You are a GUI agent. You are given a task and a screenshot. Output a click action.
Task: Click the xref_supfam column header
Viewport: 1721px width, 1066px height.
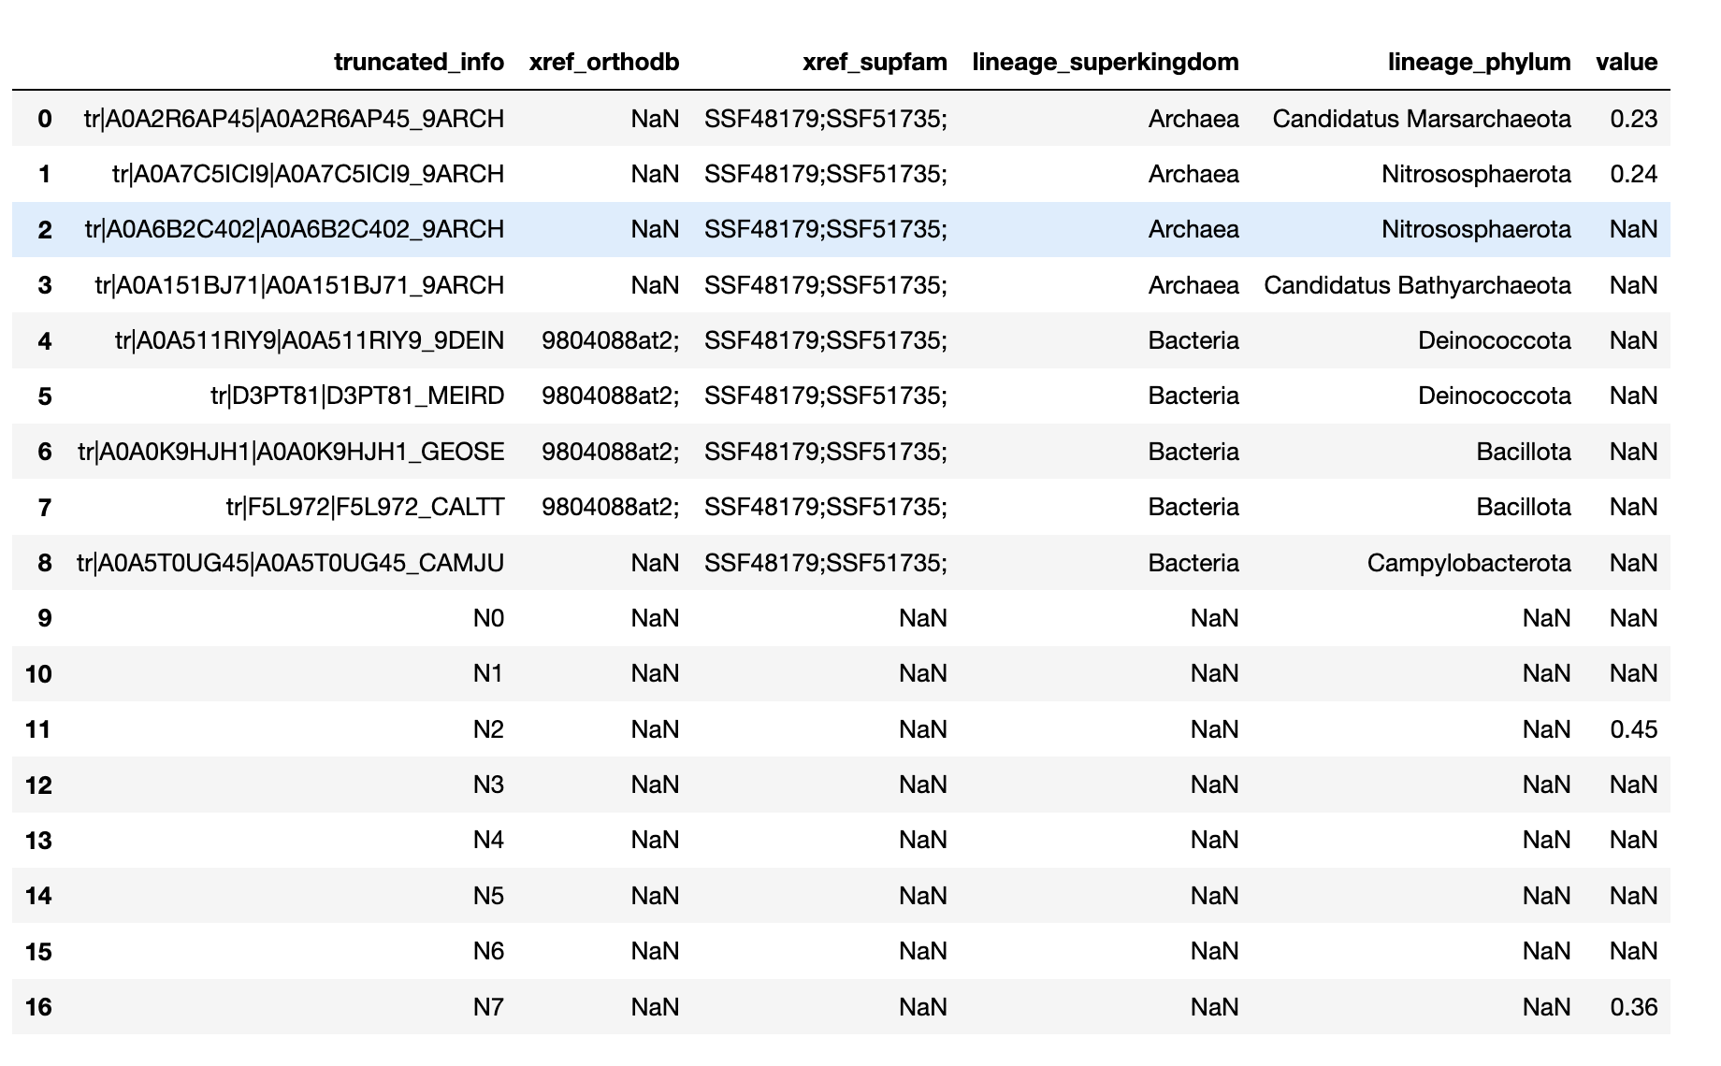tap(875, 63)
